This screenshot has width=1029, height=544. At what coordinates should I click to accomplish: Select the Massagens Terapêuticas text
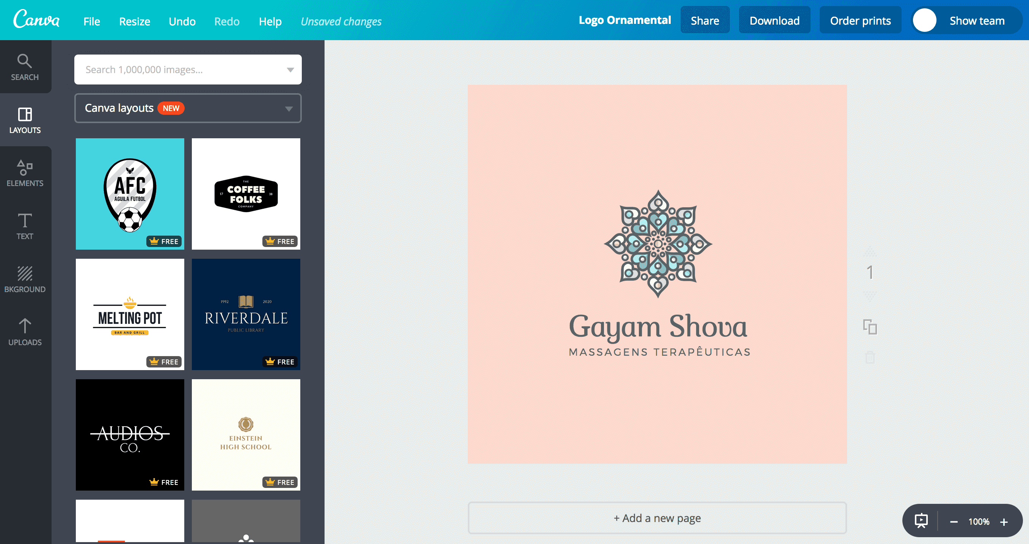pyautogui.click(x=659, y=352)
